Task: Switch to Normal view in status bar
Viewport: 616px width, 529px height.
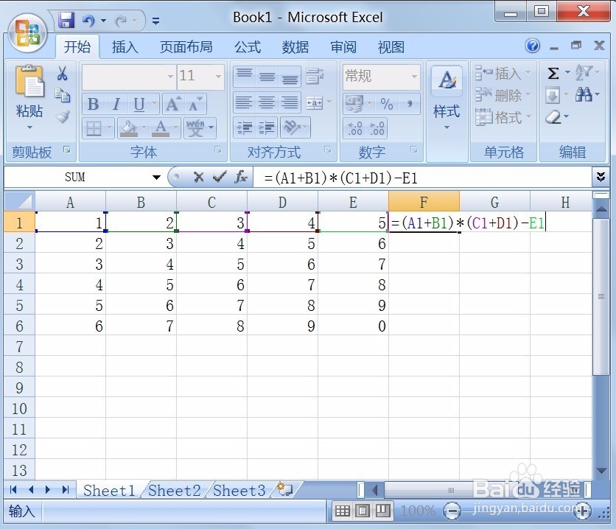Action: click(x=342, y=511)
